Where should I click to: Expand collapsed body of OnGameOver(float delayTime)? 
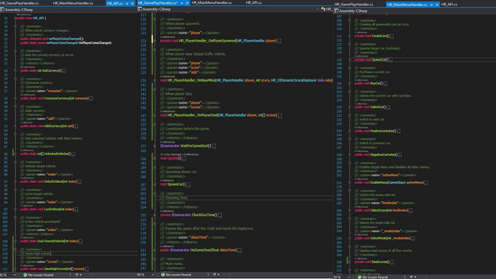click(240, 250)
